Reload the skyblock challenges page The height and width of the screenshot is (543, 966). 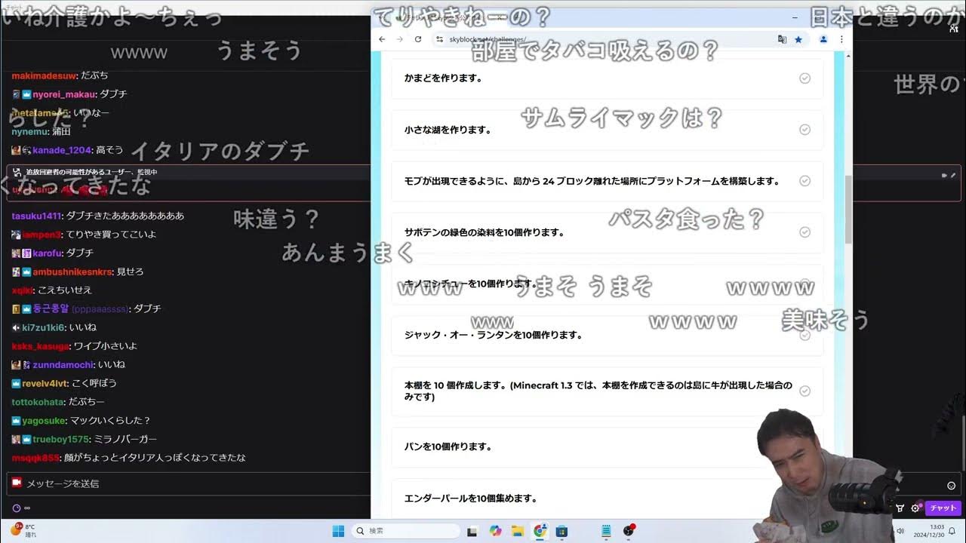(418, 39)
